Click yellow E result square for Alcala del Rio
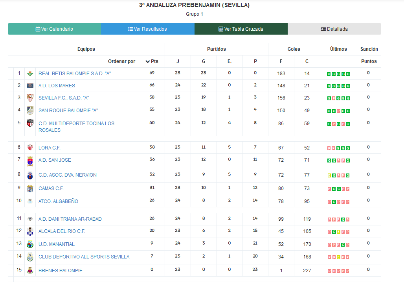The width and height of the screenshot is (404, 286). (x=338, y=232)
